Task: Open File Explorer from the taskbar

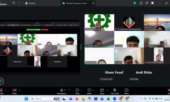Action: pyautogui.click(x=83, y=99)
